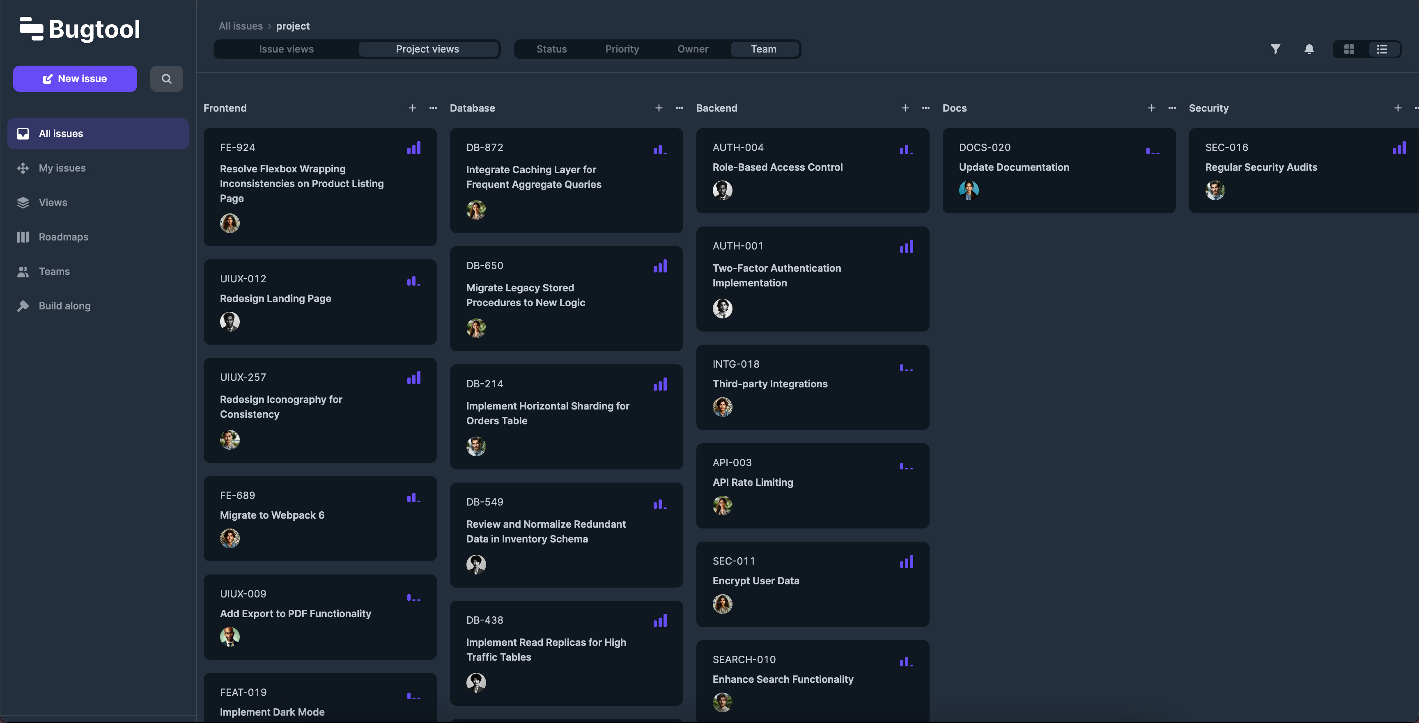Add new issue in Docs column
This screenshot has width=1419, height=723.
[x=1151, y=108]
